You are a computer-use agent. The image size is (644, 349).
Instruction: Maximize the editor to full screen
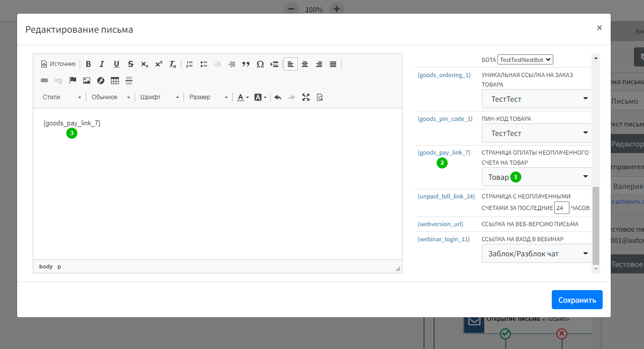click(306, 97)
